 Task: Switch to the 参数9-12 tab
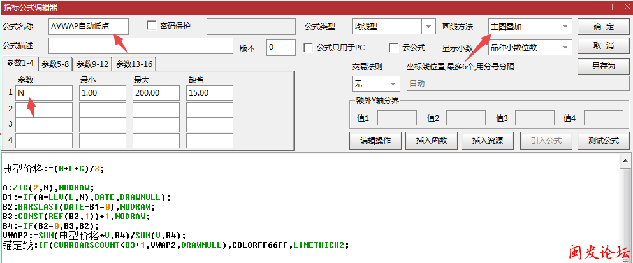[x=92, y=64]
